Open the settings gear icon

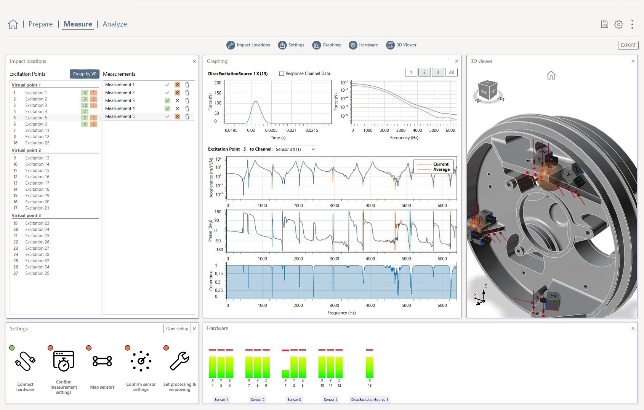tap(618, 24)
